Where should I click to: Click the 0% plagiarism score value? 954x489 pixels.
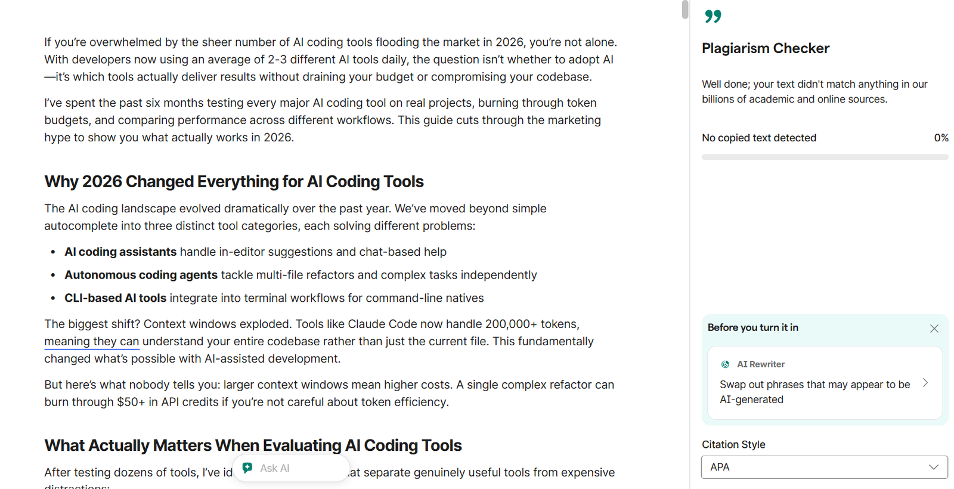[941, 138]
